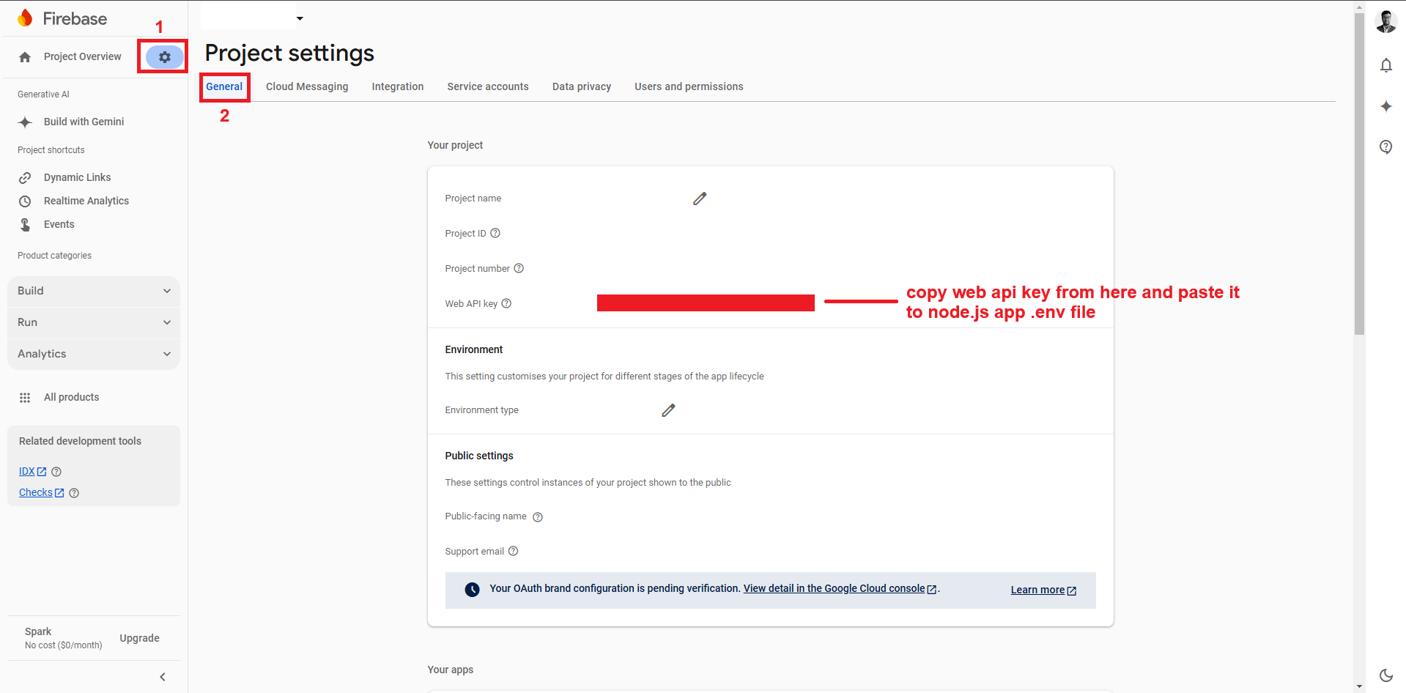Click the Web API key help icon
This screenshot has width=1406, height=693.
506,303
